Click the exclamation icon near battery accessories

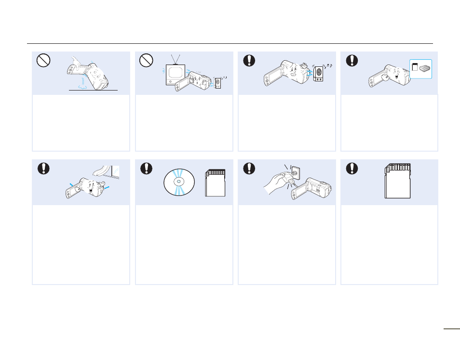point(352,60)
